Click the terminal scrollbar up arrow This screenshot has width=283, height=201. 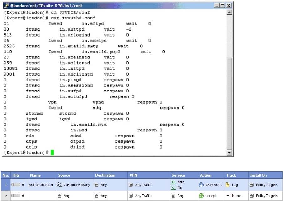pyautogui.click(x=229, y=12)
